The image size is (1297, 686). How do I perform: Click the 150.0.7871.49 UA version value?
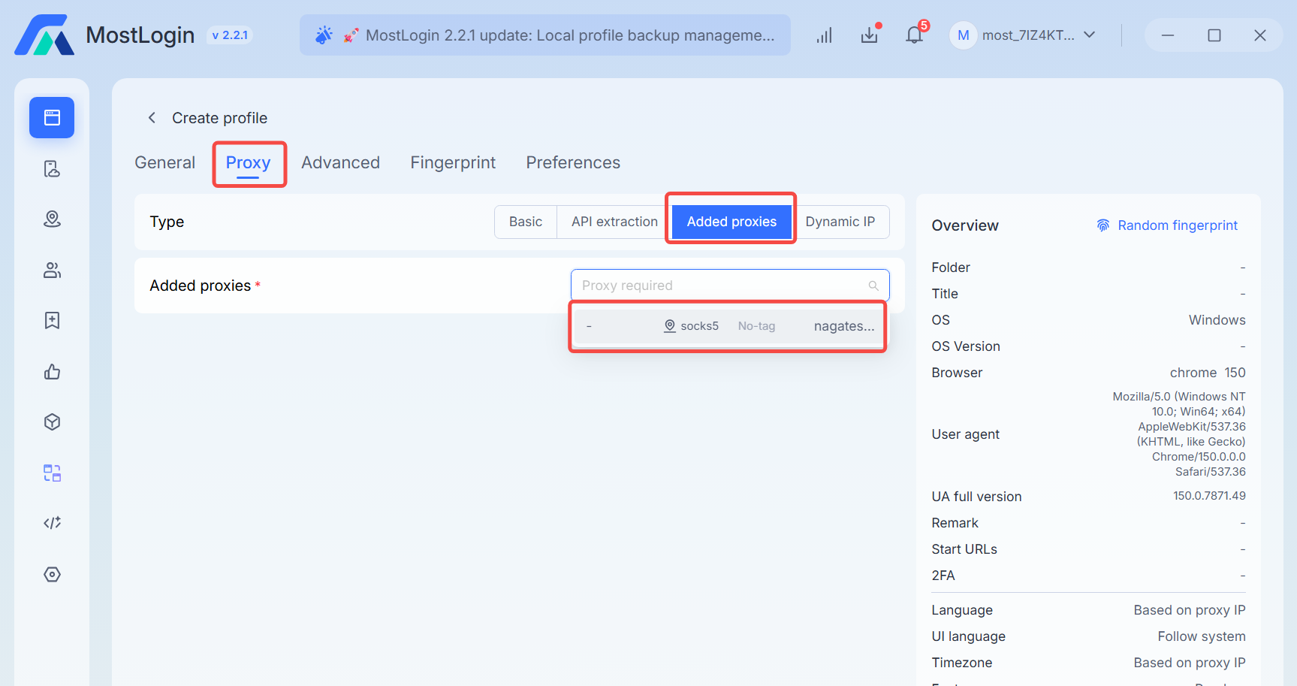click(x=1209, y=496)
